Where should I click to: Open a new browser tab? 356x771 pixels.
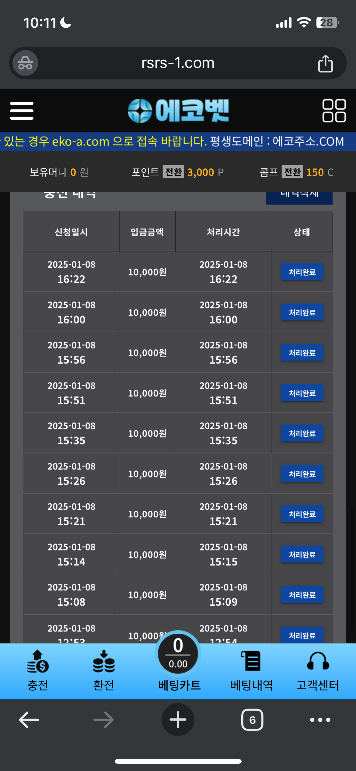coord(178,720)
